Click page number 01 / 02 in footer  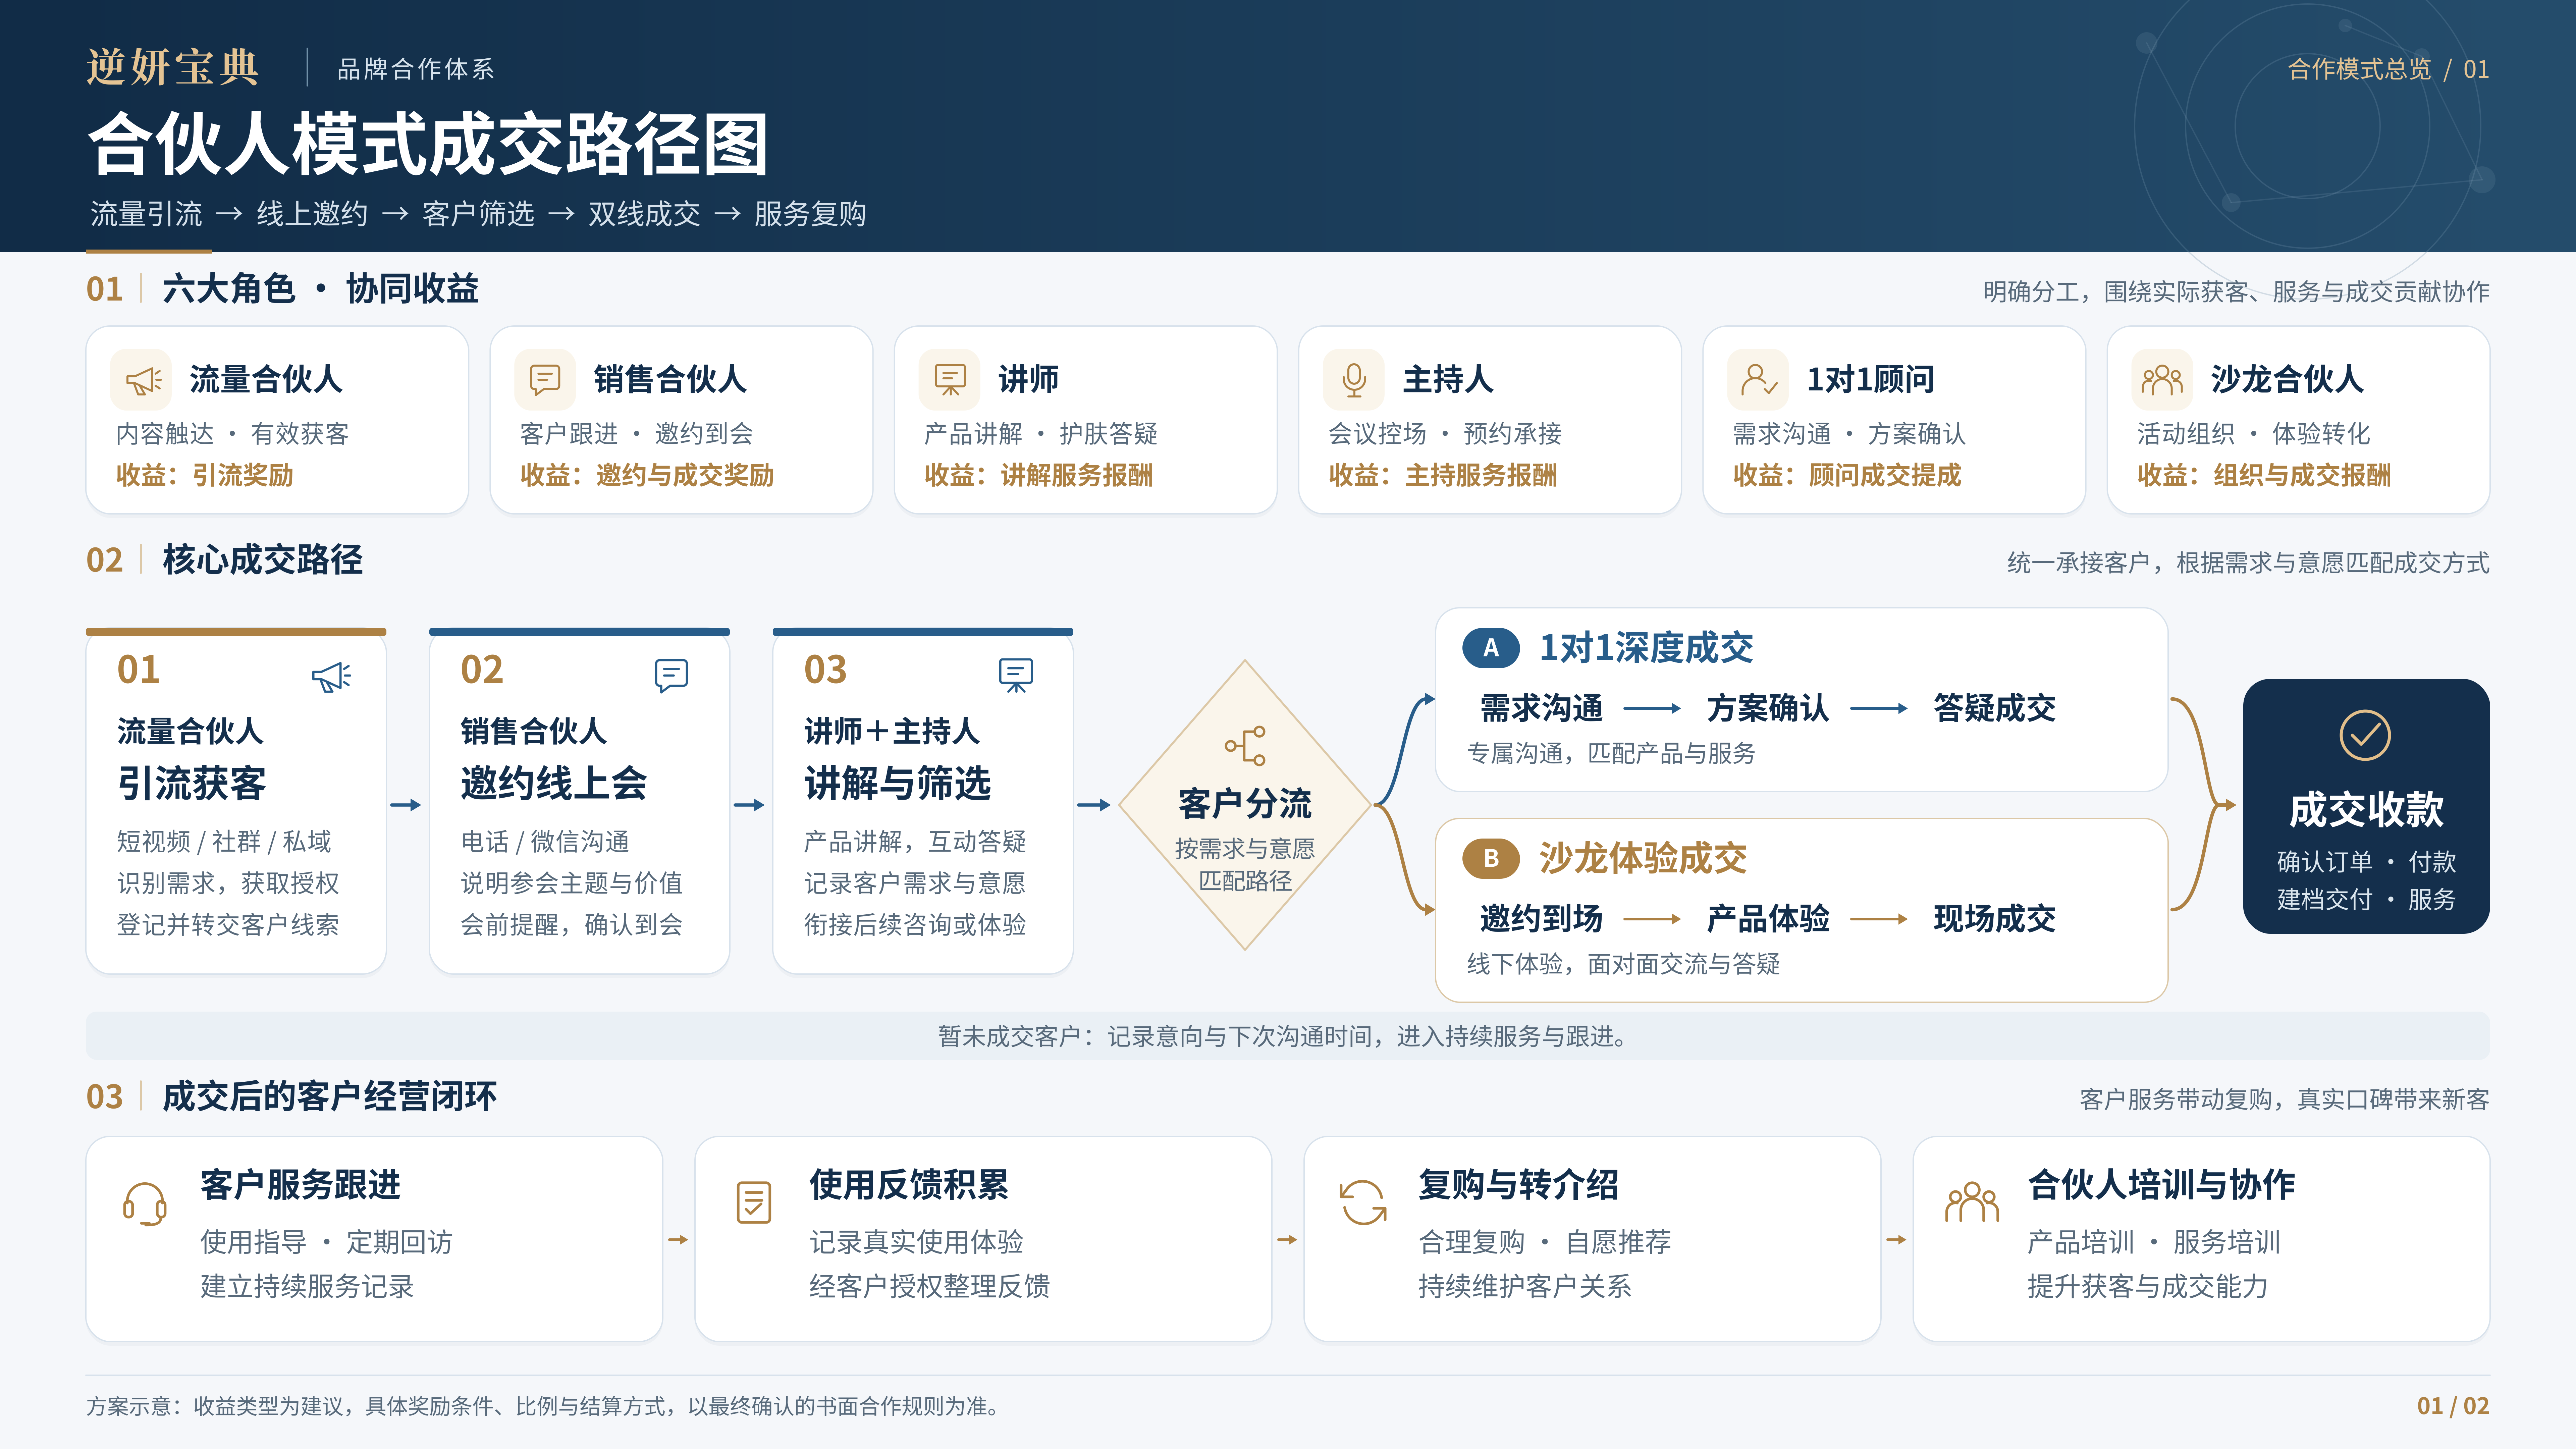pyautogui.click(x=2453, y=1406)
